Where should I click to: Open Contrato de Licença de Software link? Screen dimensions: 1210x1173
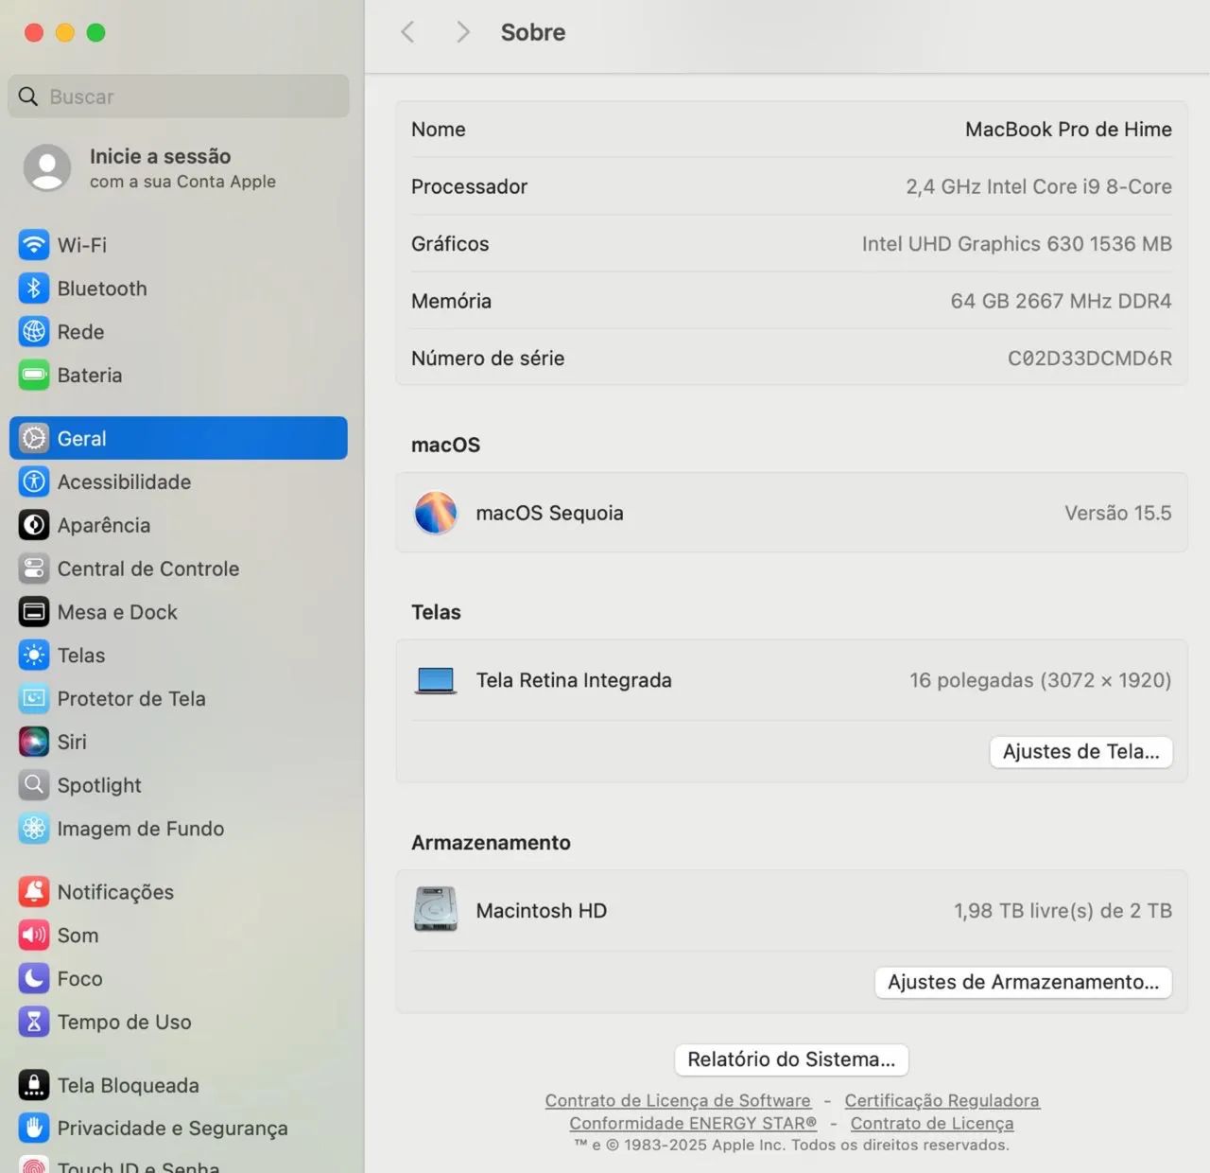click(678, 1101)
